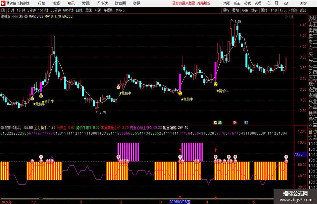Screen dimensions: 317x204
Task: Click the 画线 drawing tools button
Action: 264,10
